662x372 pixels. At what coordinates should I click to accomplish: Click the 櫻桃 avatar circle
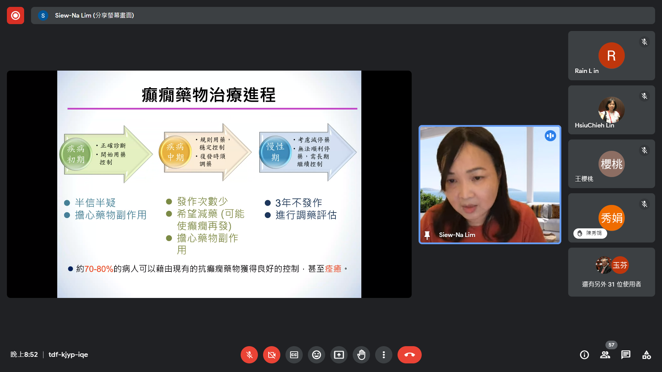click(611, 164)
